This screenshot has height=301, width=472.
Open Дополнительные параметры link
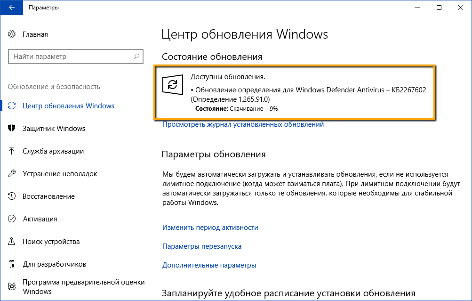tap(209, 265)
